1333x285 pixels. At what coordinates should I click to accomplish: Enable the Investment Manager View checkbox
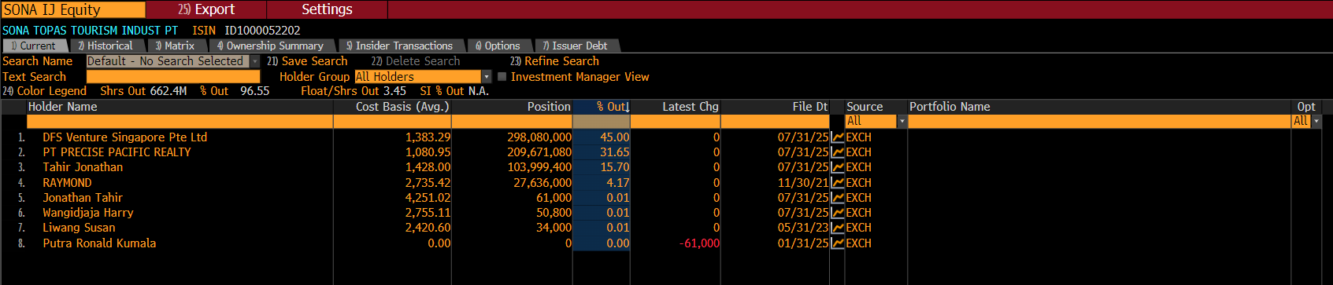click(x=502, y=77)
